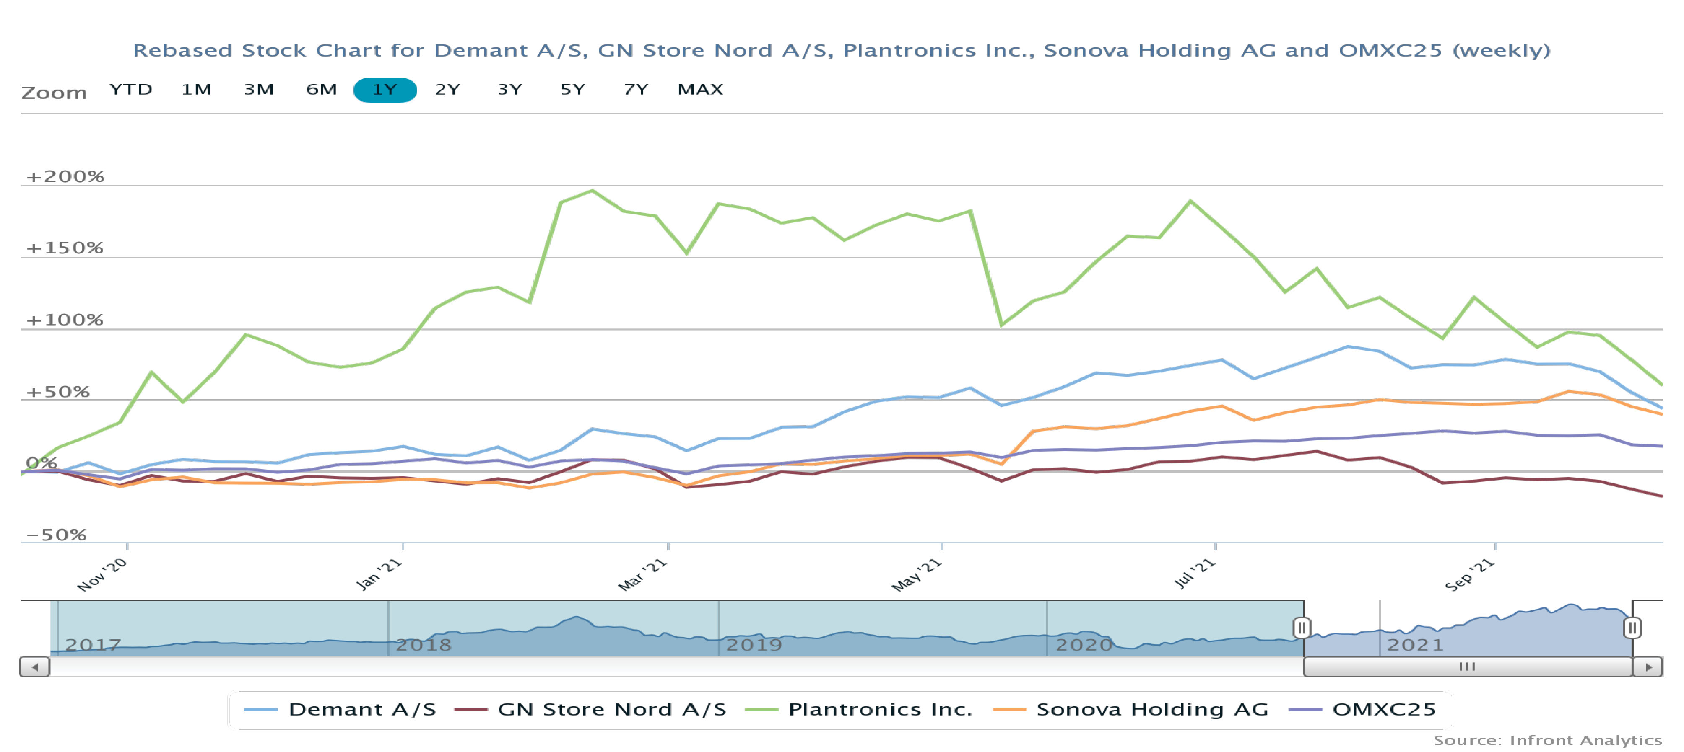Show MAX time range
This screenshot has width=1684, height=752.
click(x=700, y=90)
